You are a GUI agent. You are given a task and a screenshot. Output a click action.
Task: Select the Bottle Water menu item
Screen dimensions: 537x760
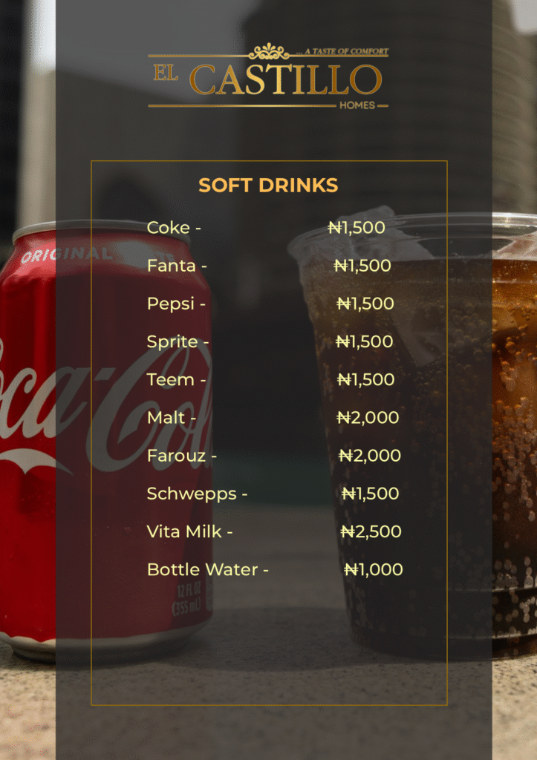(207, 569)
